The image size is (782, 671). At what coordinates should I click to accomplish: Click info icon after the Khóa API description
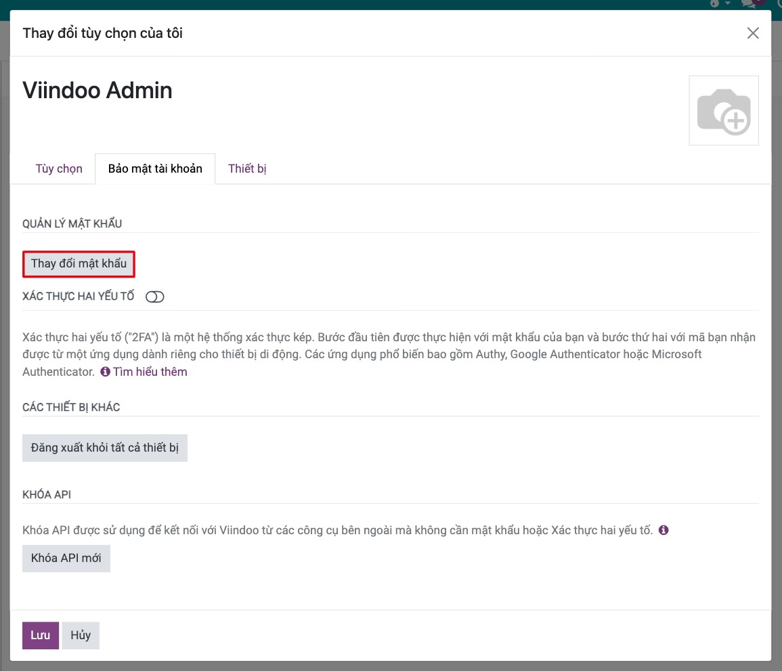click(664, 529)
